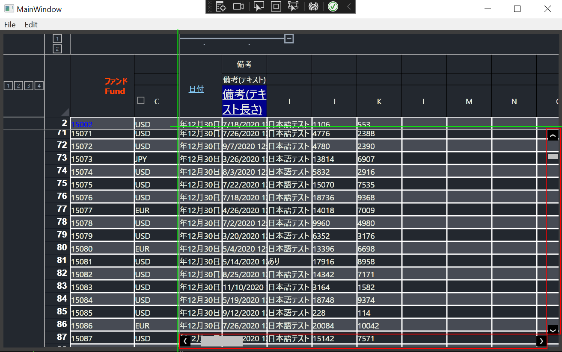Collapse the column group with minus button

(289, 39)
